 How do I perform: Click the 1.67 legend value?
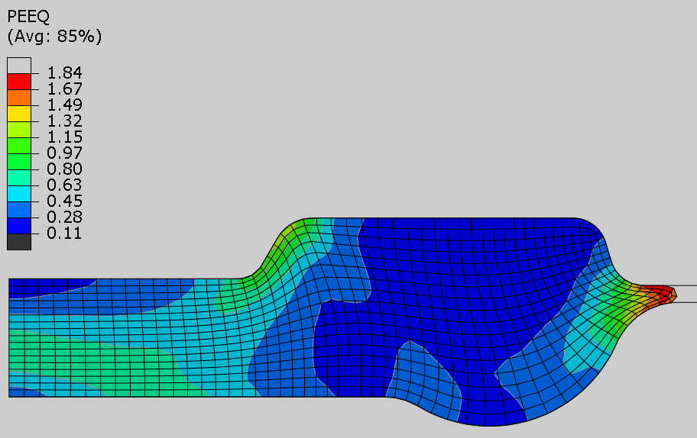(x=64, y=89)
